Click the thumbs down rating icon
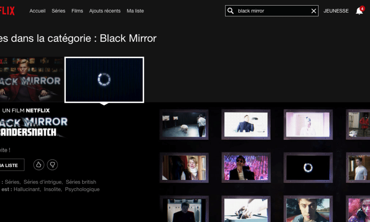 point(52,165)
